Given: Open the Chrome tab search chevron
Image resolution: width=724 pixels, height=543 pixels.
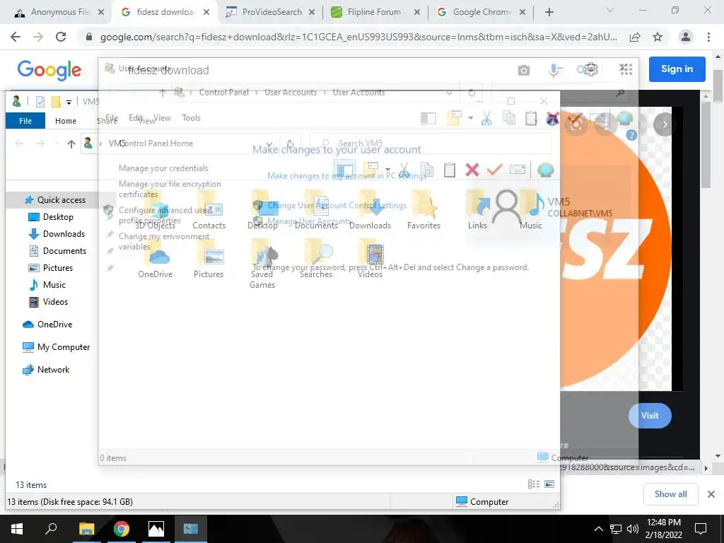Looking at the screenshot, I should pyautogui.click(x=610, y=10).
